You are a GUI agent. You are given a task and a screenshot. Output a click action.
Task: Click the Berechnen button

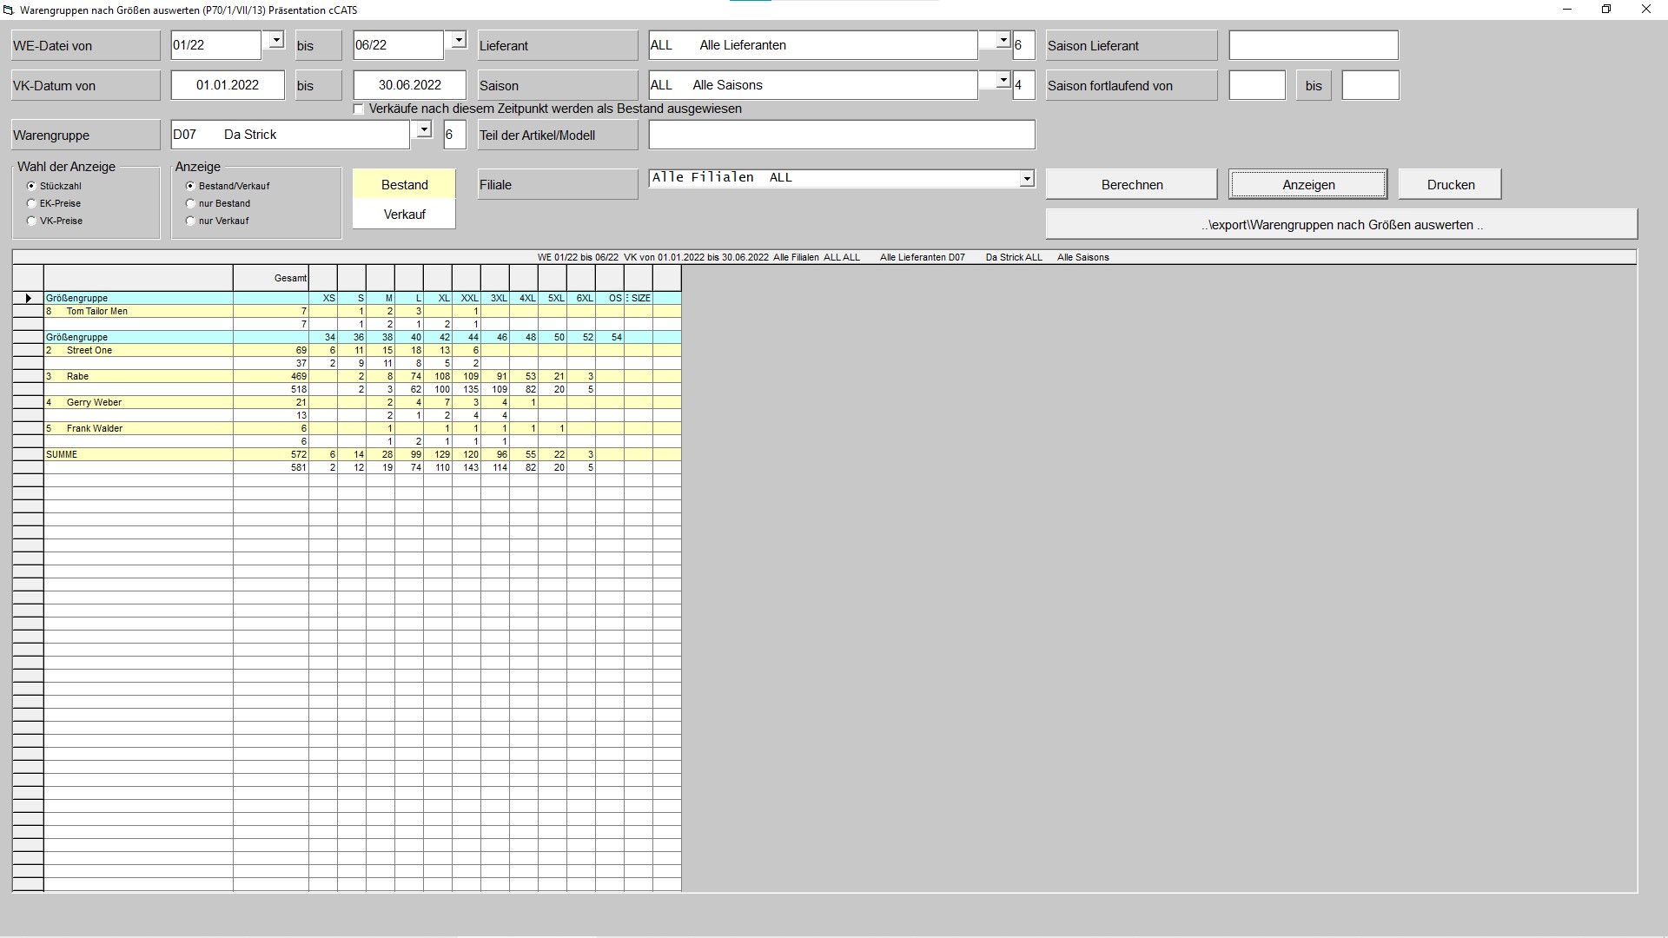pyautogui.click(x=1131, y=184)
